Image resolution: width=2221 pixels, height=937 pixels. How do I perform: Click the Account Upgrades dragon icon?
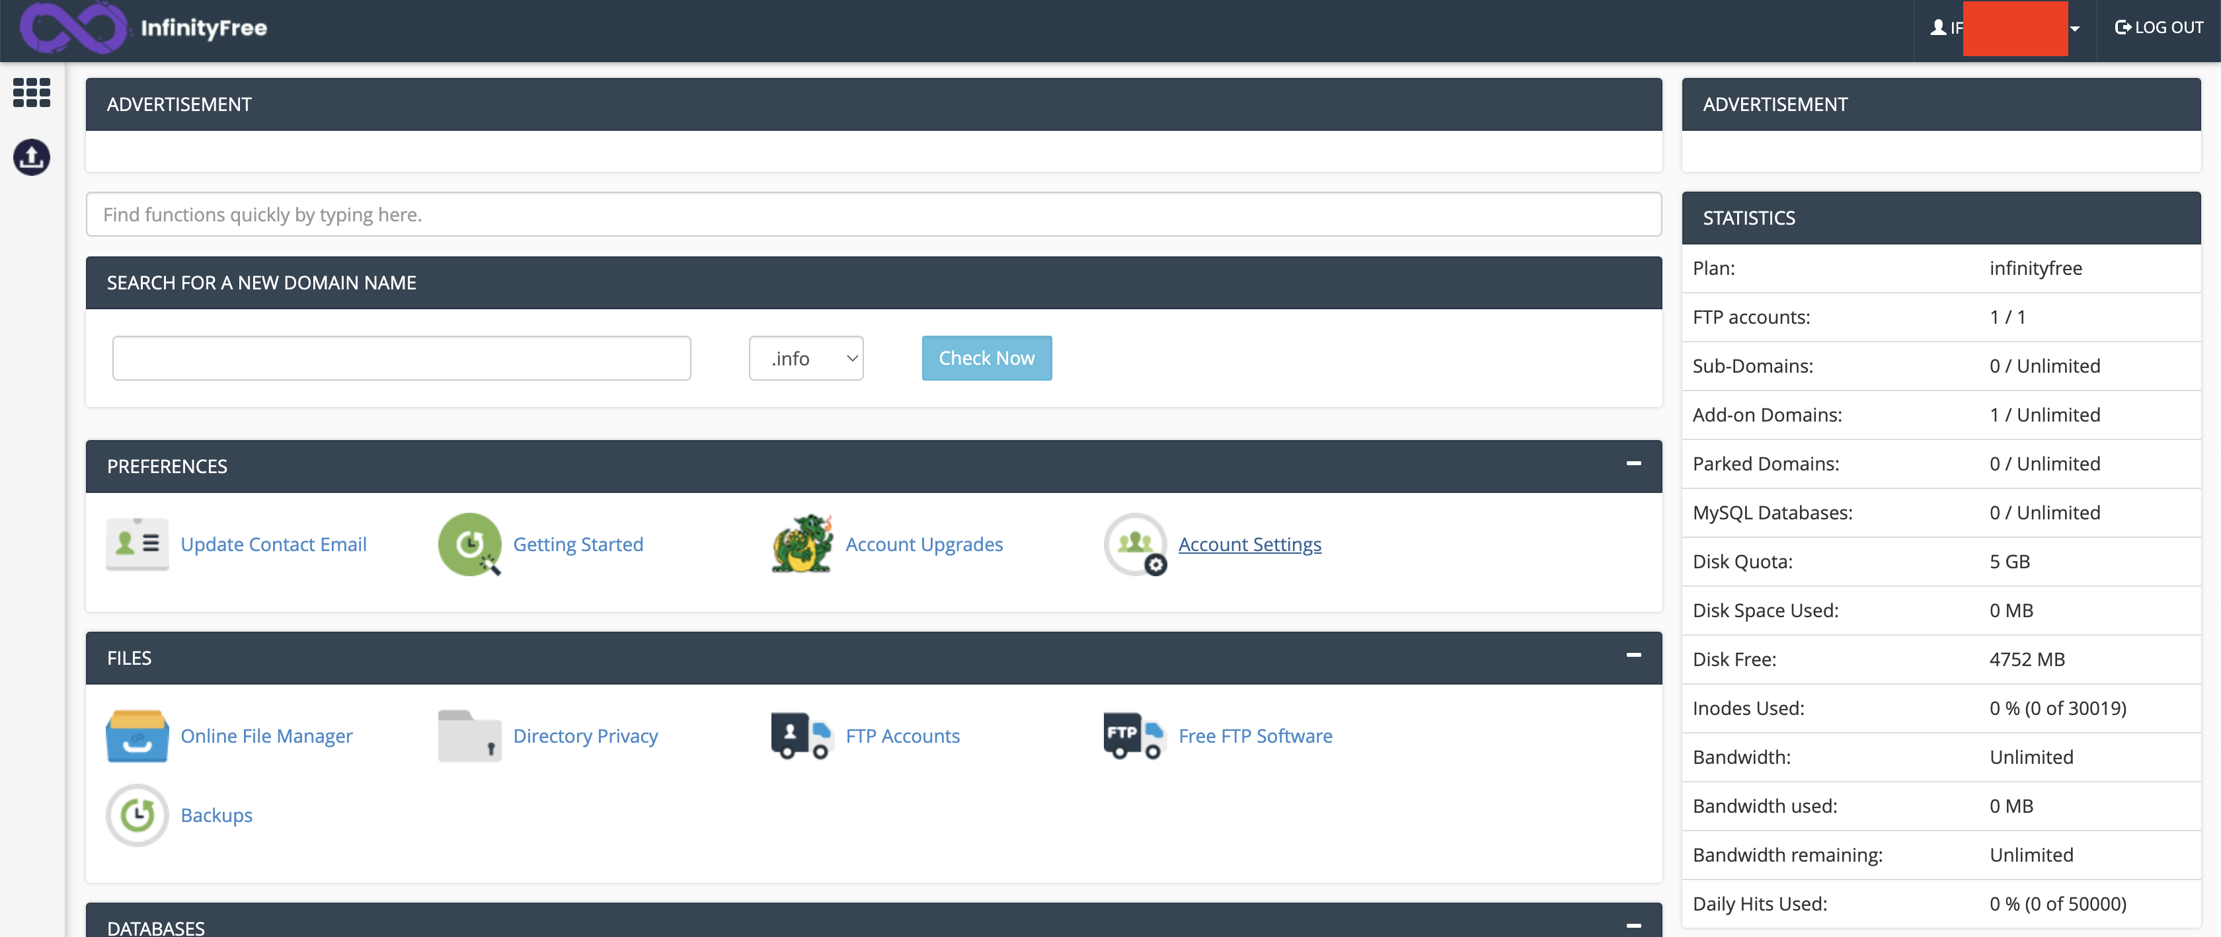802,544
